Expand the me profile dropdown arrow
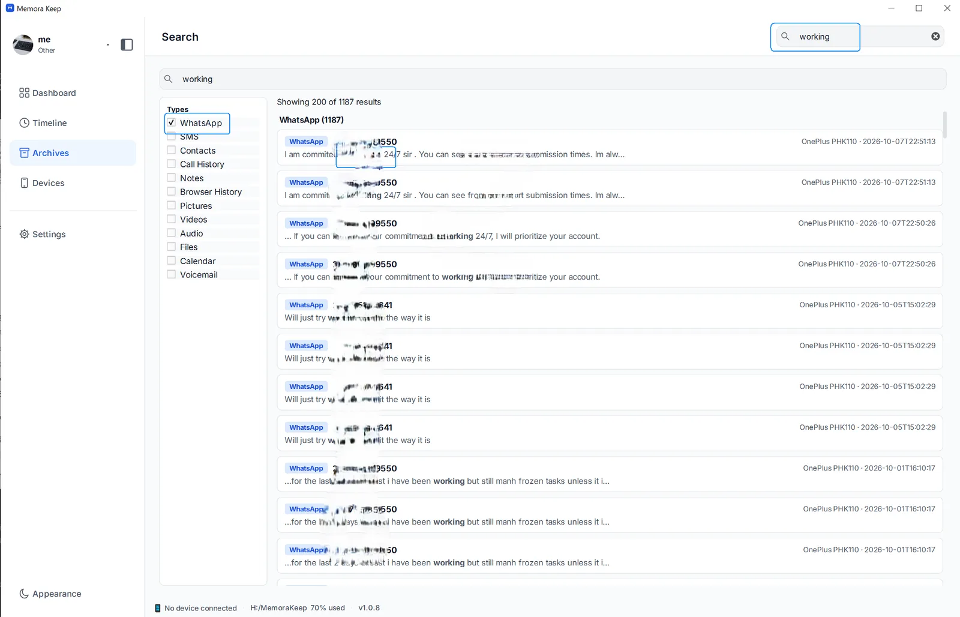This screenshot has width=960, height=617. pos(108,45)
